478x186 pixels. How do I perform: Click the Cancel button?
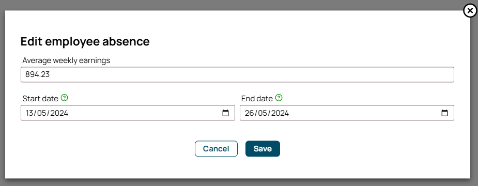coord(216,149)
